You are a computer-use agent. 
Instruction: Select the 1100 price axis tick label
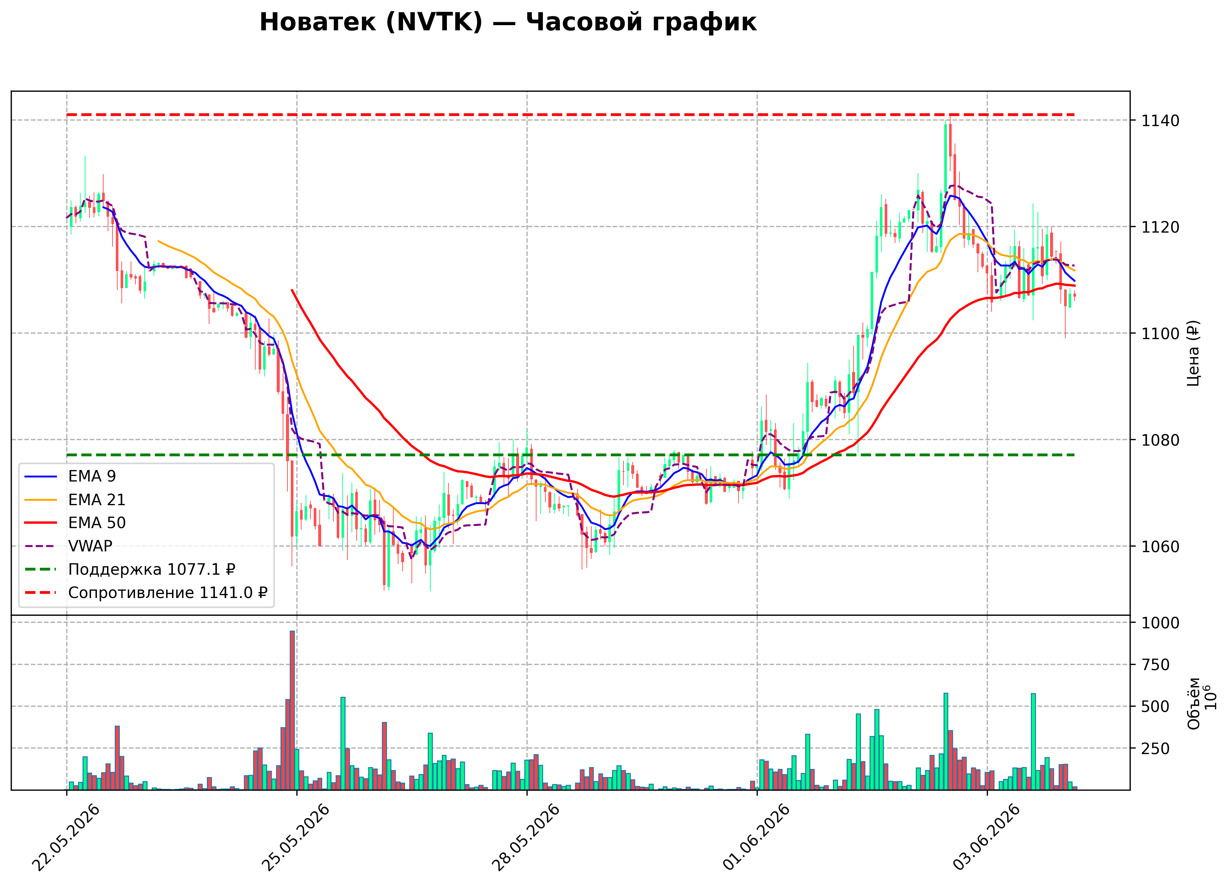tap(1160, 334)
